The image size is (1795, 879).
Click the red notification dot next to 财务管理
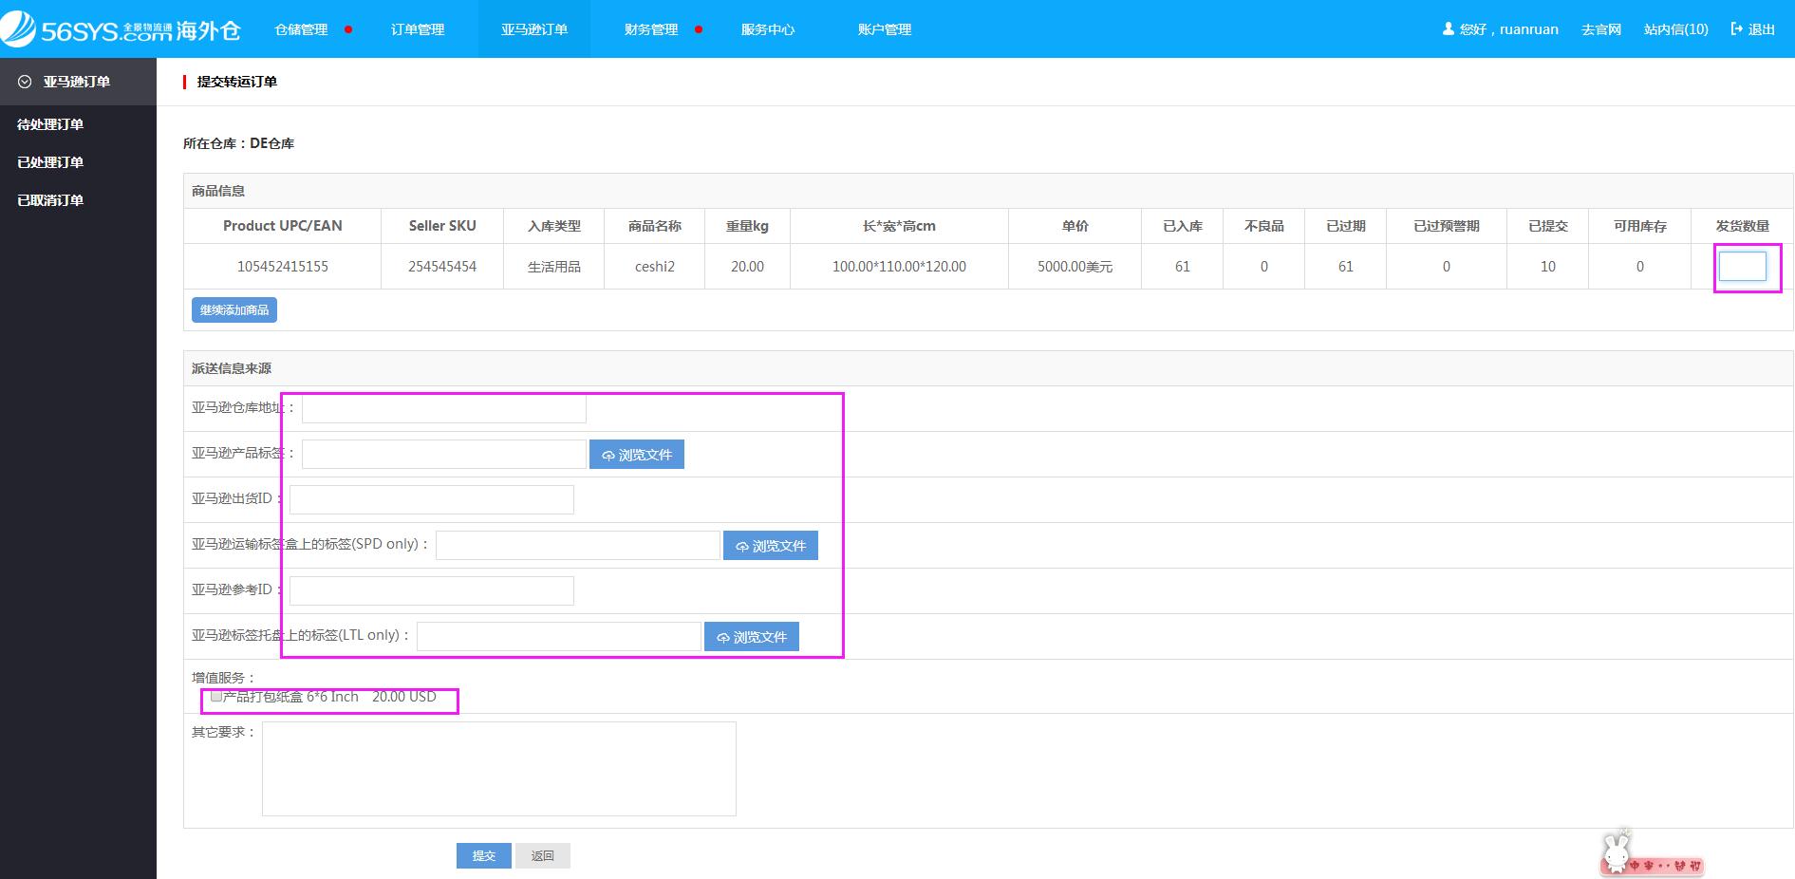[700, 29]
